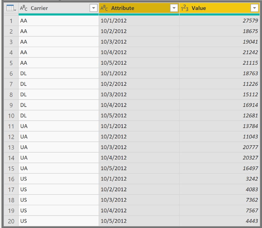This screenshot has height=228, width=262.
Task: Click the 10/4/2012 attribute in row 9
Action: [139, 105]
